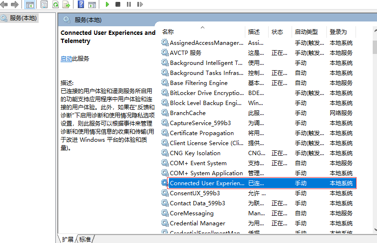Sort by the 启动类型 column header
Image resolution: width=377 pixels, height=243 pixels.
click(x=306, y=32)
